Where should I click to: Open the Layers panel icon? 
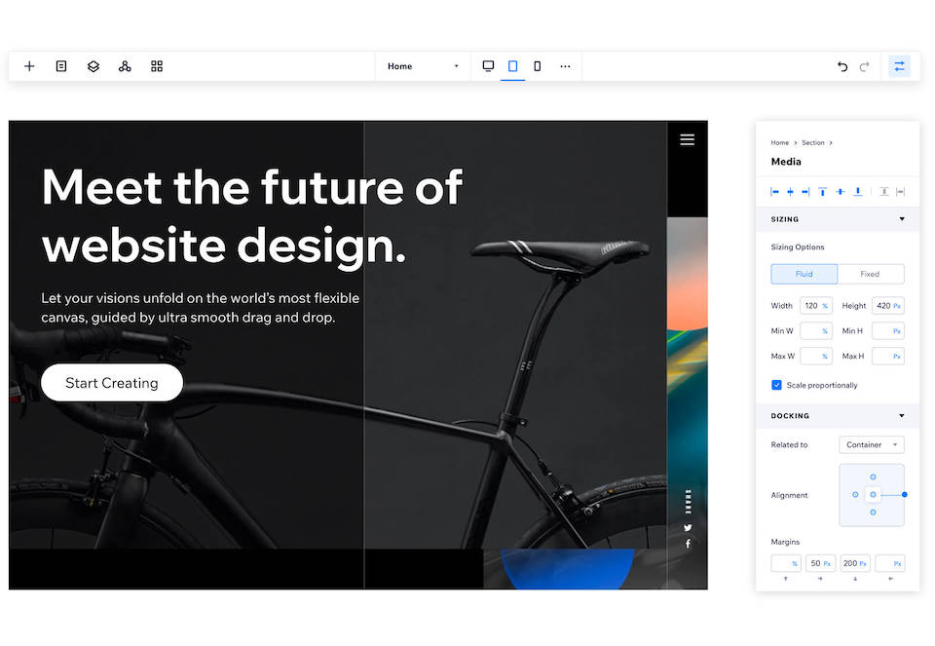point(93,66)
